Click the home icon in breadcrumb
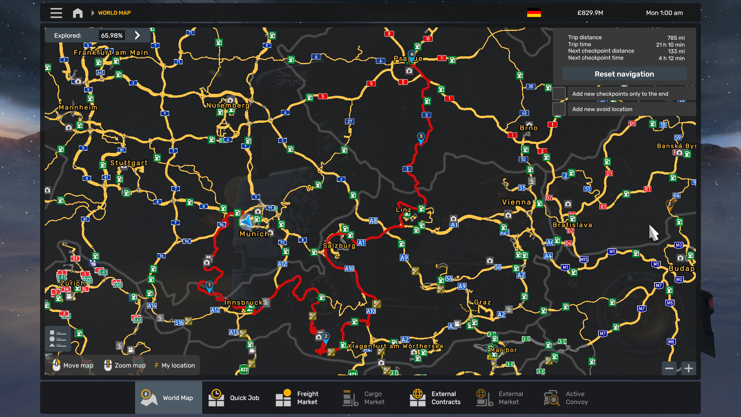 click(x=78, y=13)
